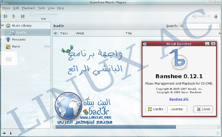Screen dimensions: 222x137
Task: Click the bad3r playlist heading
Action: click(59, 26)
